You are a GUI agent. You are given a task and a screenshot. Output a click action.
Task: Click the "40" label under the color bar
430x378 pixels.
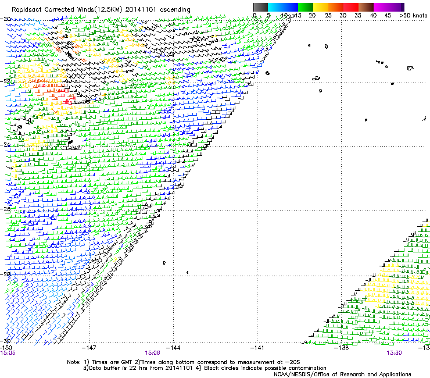tap(373, 16)
